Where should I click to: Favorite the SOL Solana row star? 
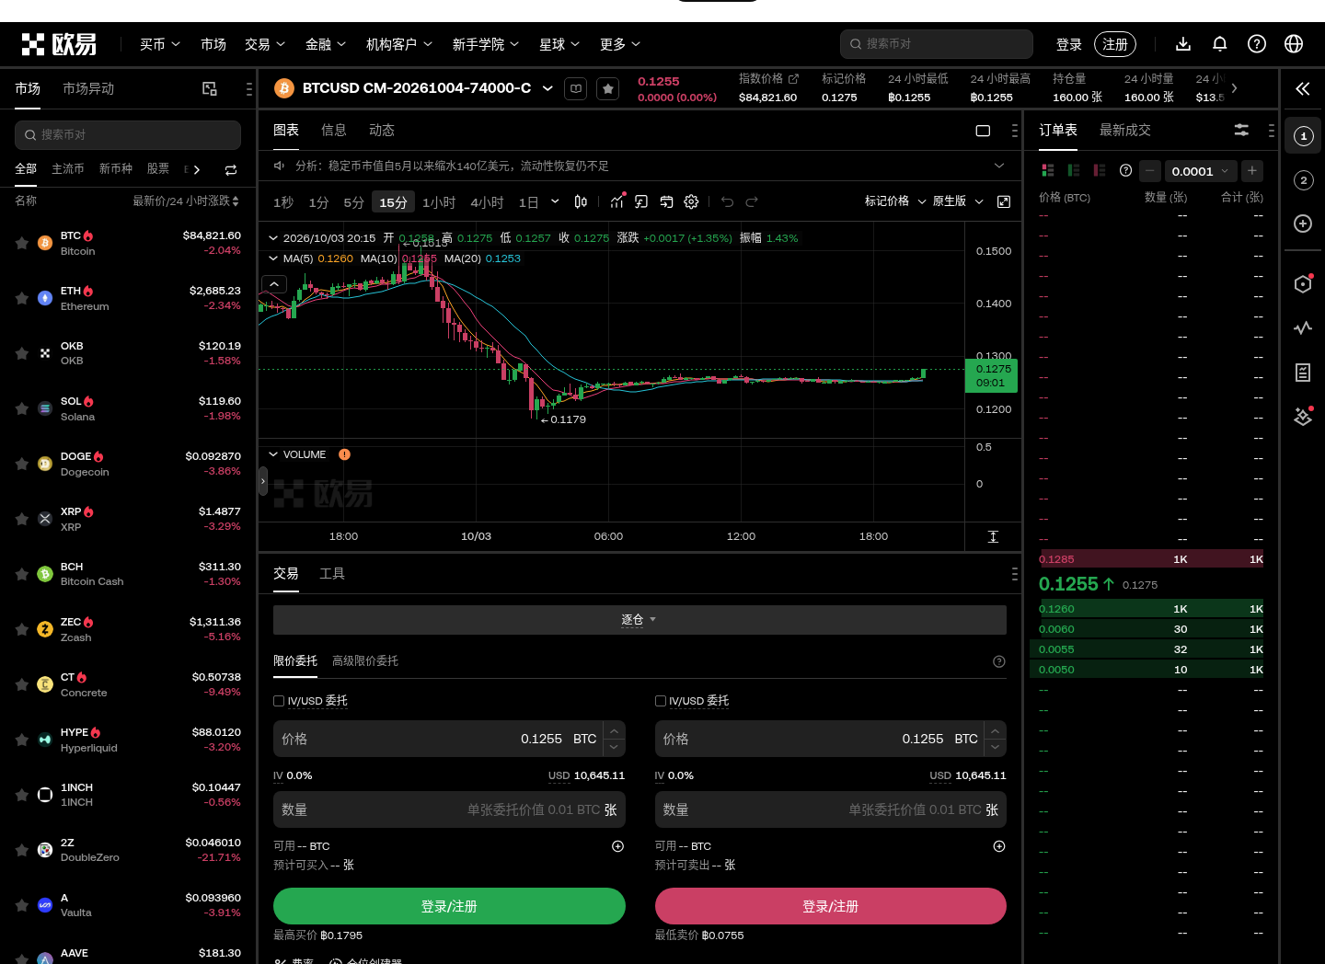point(22,408)
